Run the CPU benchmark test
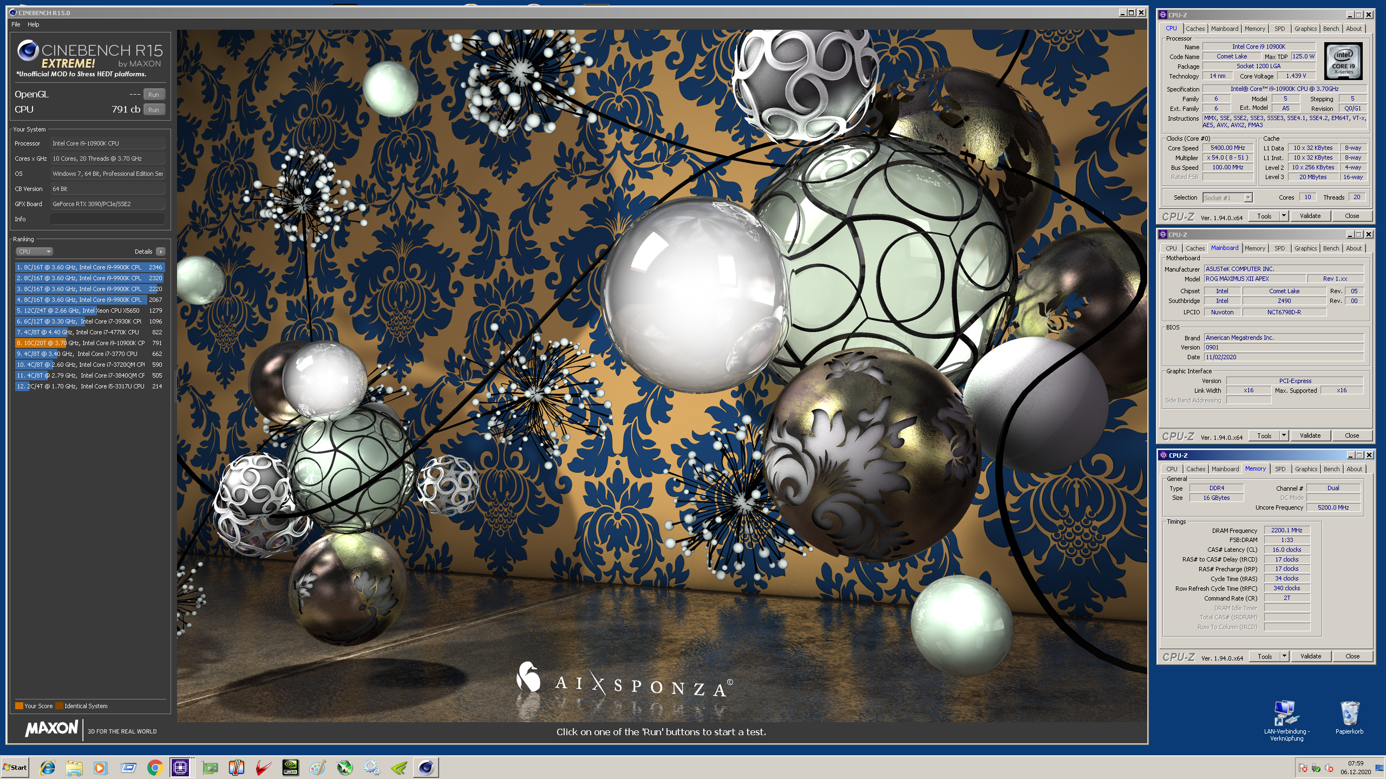 pos(154,110)
